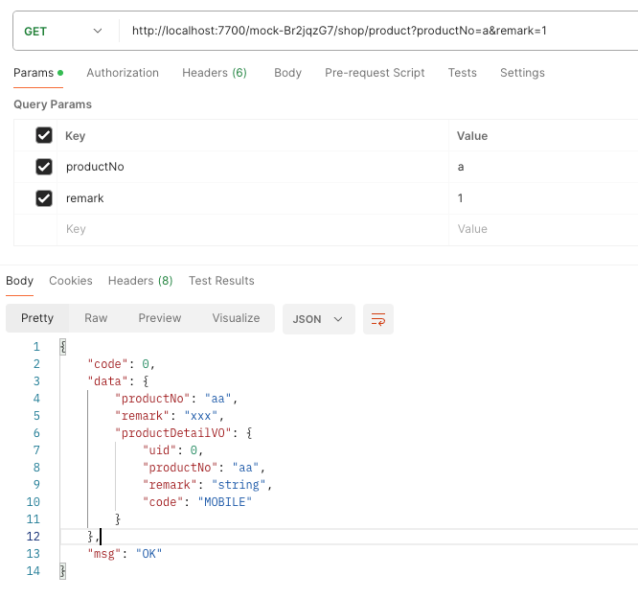
Task: Open the Test Results tab
Action: coord(221,281)
